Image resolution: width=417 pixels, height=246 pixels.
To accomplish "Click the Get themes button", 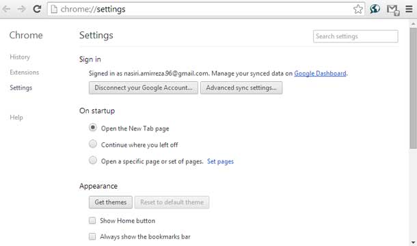I will click(111, 202).
